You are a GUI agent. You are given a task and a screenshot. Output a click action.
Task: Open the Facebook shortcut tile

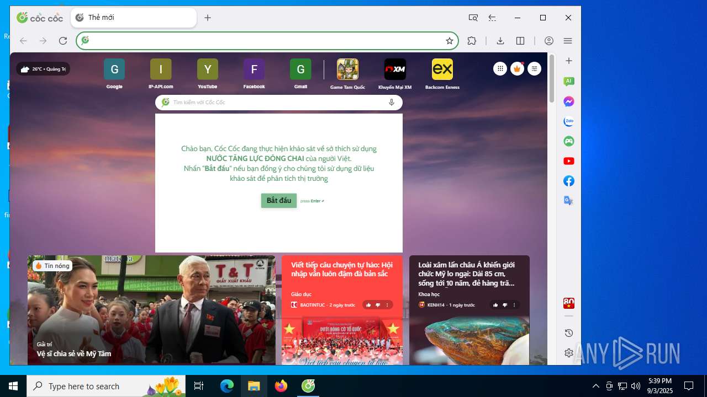[254, 69]
